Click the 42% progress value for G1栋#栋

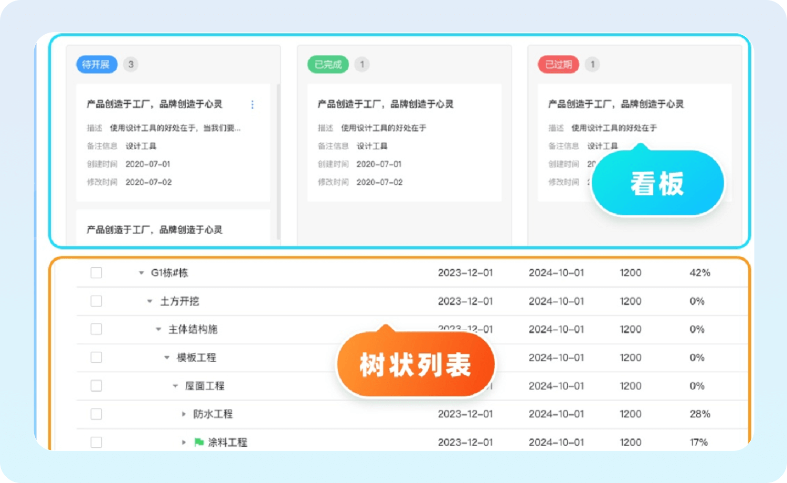(x=700, y=273)
